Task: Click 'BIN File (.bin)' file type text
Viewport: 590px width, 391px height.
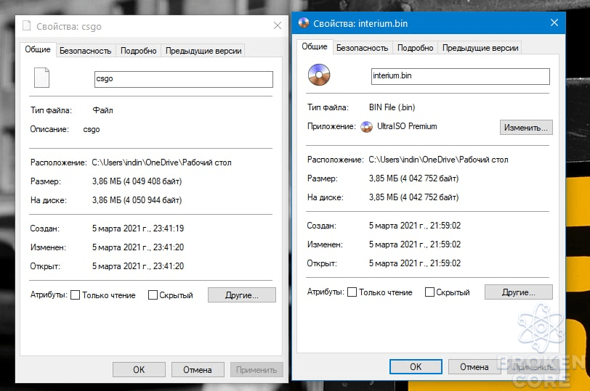Action: tap(392, 107)
